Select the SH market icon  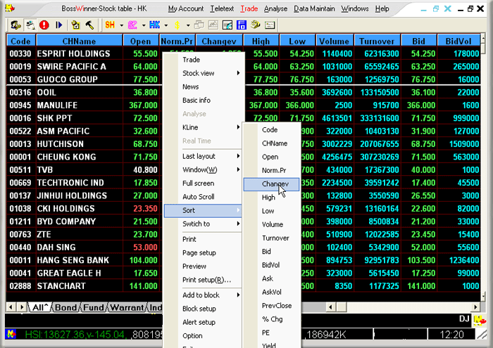point(110,25)
